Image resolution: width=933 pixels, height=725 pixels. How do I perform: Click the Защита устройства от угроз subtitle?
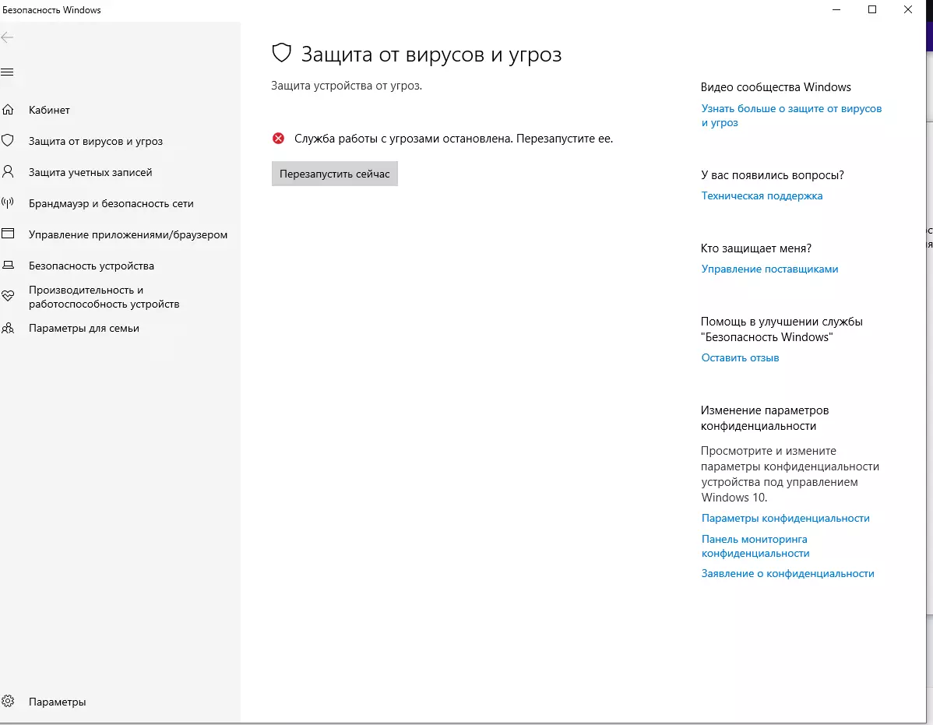pyautogui.click(x=347, y=86)
